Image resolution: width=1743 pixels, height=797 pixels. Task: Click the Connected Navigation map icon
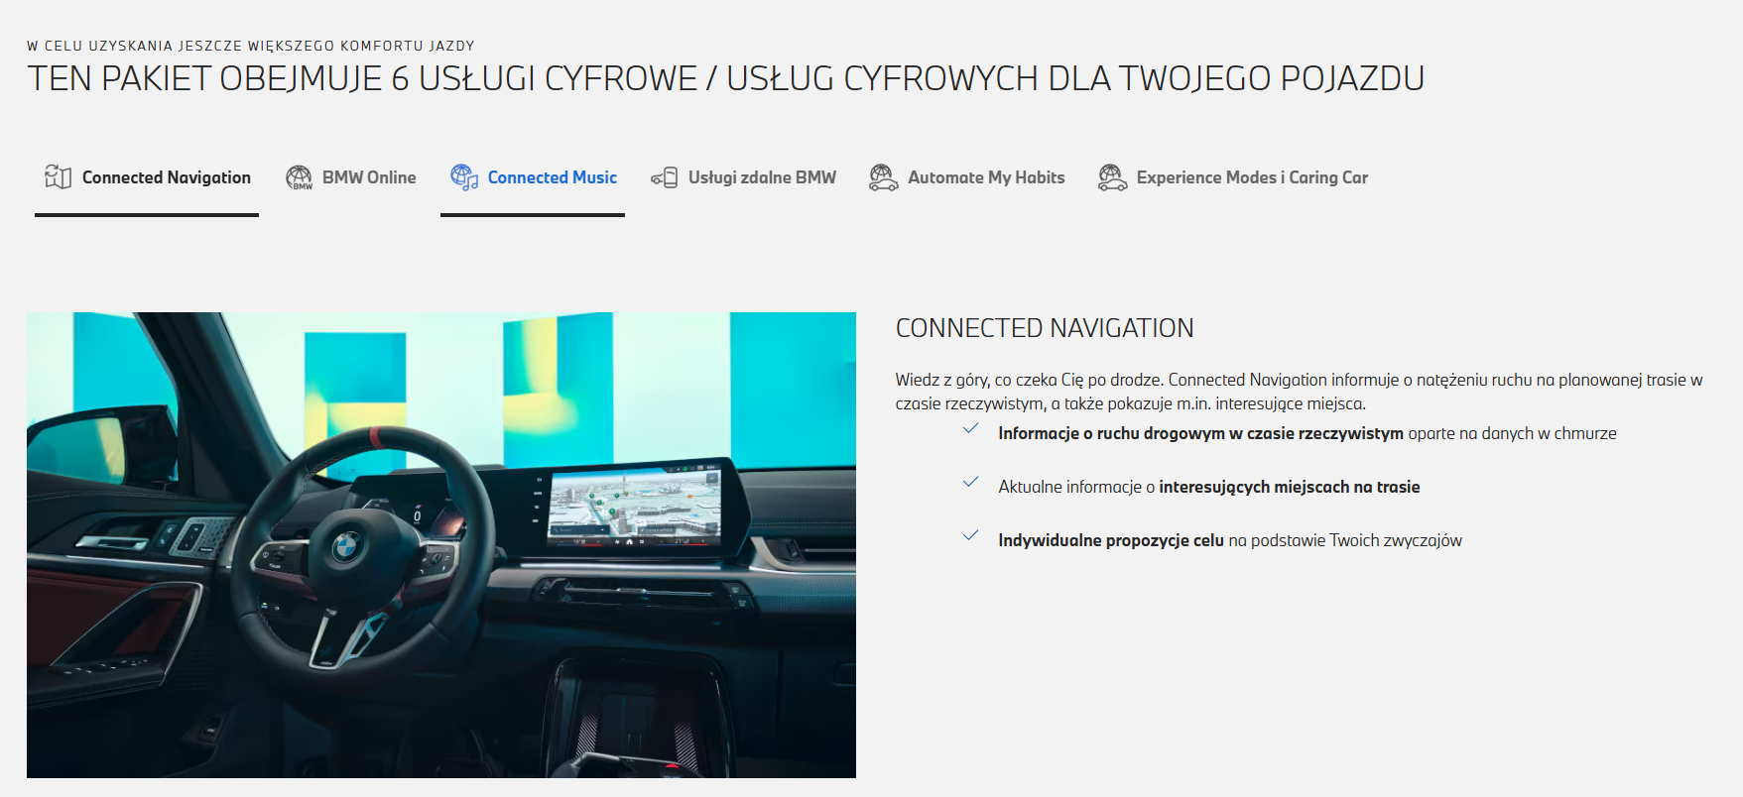click(x=58, y=176)
